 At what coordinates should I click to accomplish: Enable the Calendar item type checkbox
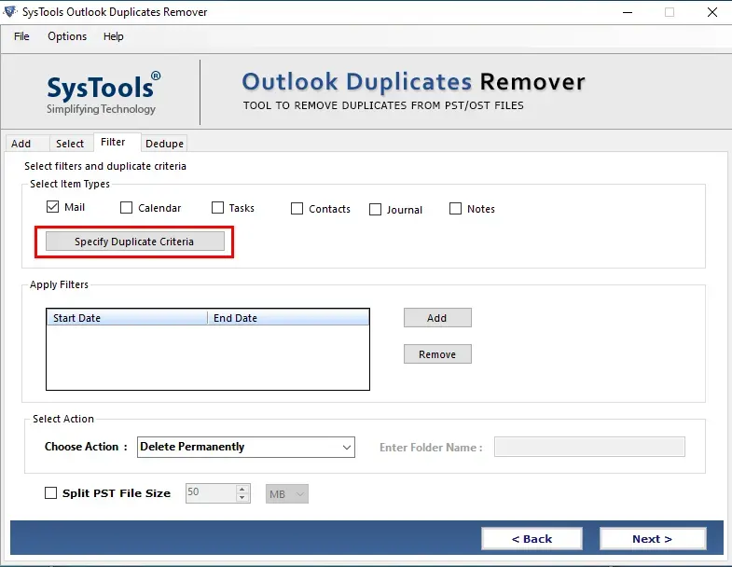point(126,207)
